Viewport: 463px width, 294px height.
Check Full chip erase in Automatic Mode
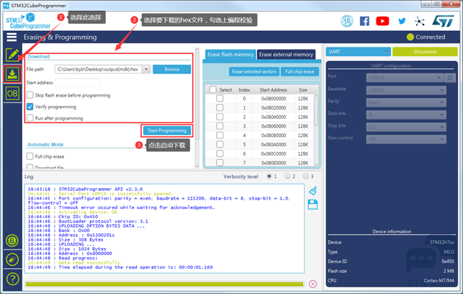[x=30, y=156]
